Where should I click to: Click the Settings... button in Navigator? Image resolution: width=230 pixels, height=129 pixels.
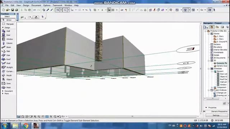pos(216,115)
